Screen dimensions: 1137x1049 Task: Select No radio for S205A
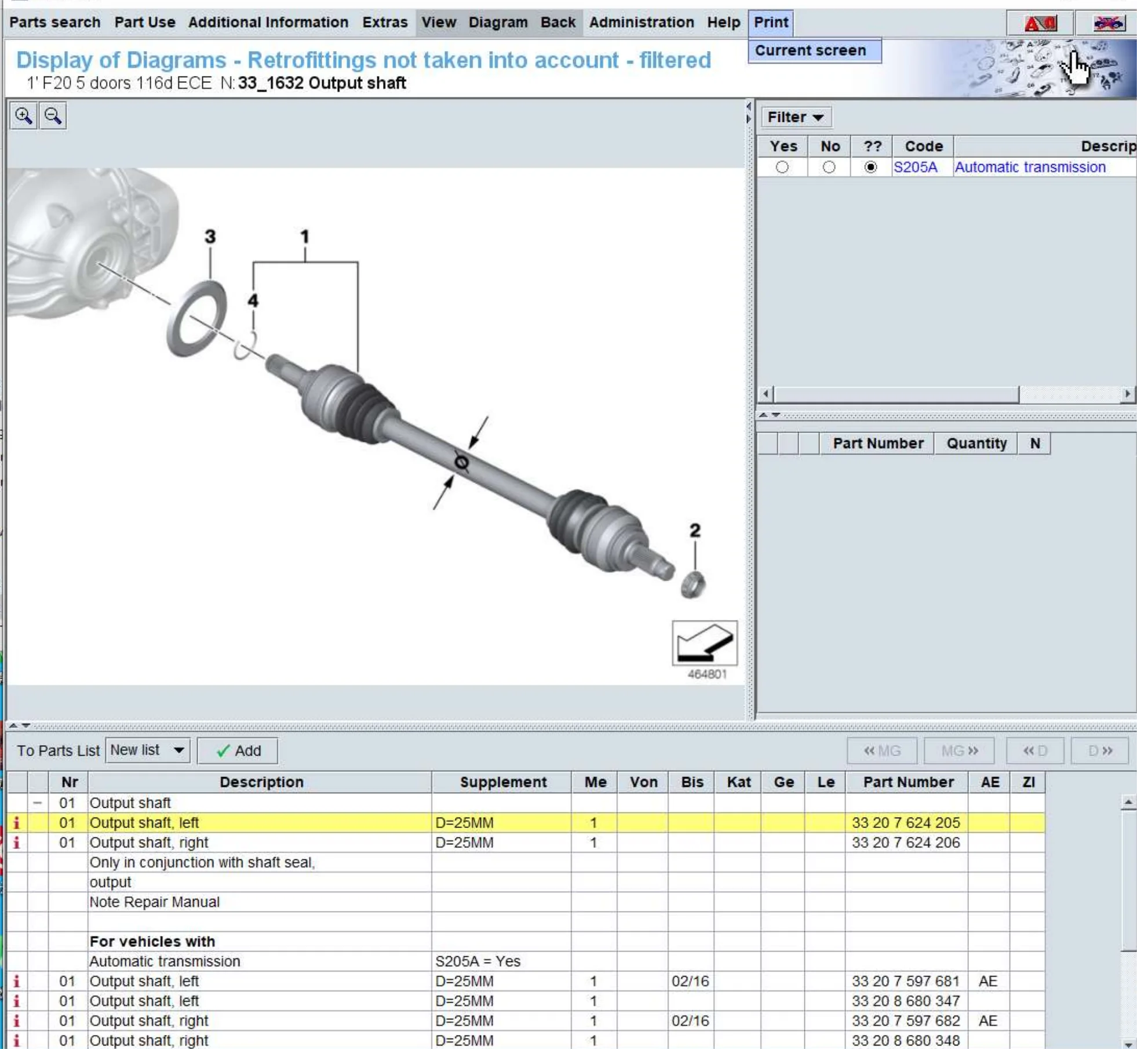point(829,168)
